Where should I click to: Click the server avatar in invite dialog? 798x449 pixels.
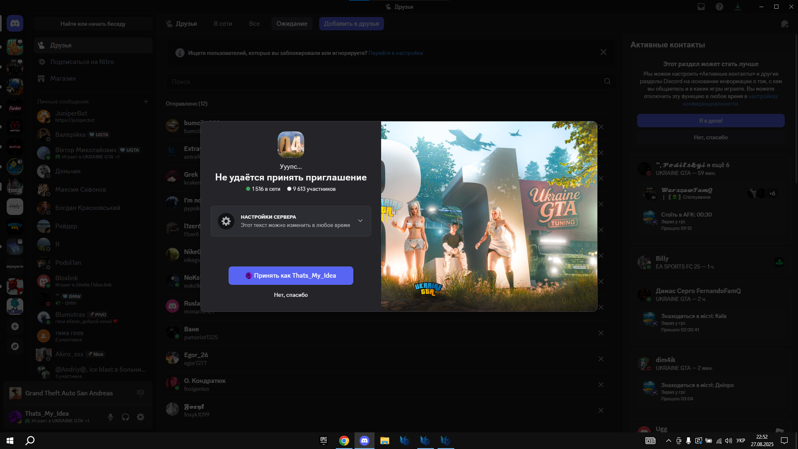[x=291, y=145]
